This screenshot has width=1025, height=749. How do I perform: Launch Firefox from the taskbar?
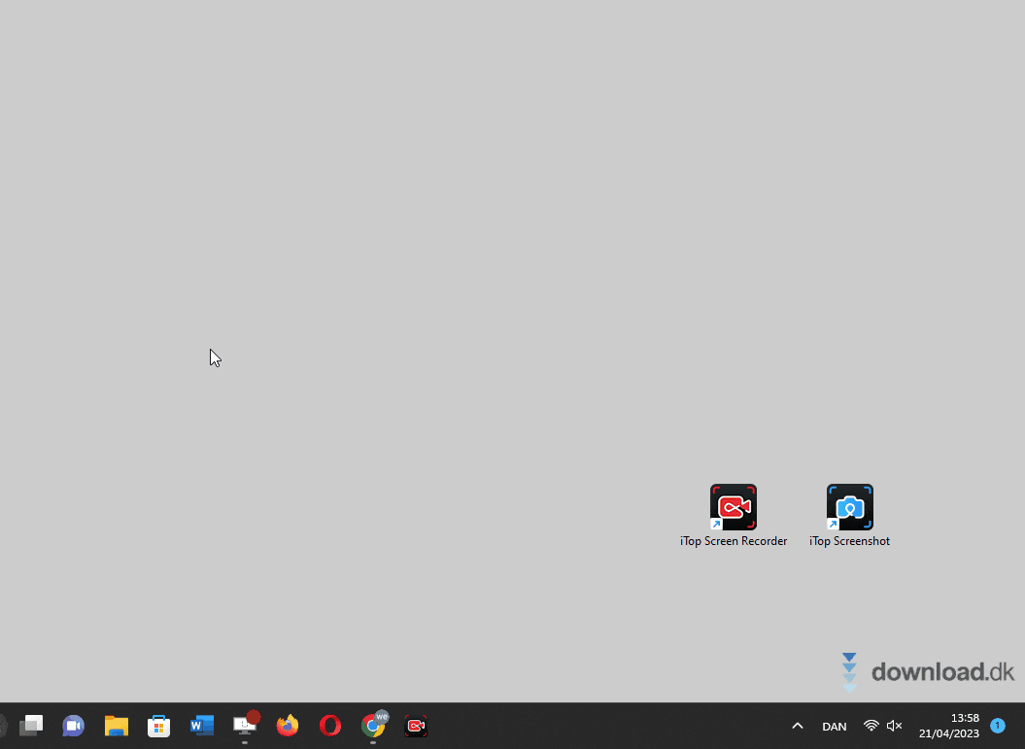pyautogui.click(x=288, y=726)
